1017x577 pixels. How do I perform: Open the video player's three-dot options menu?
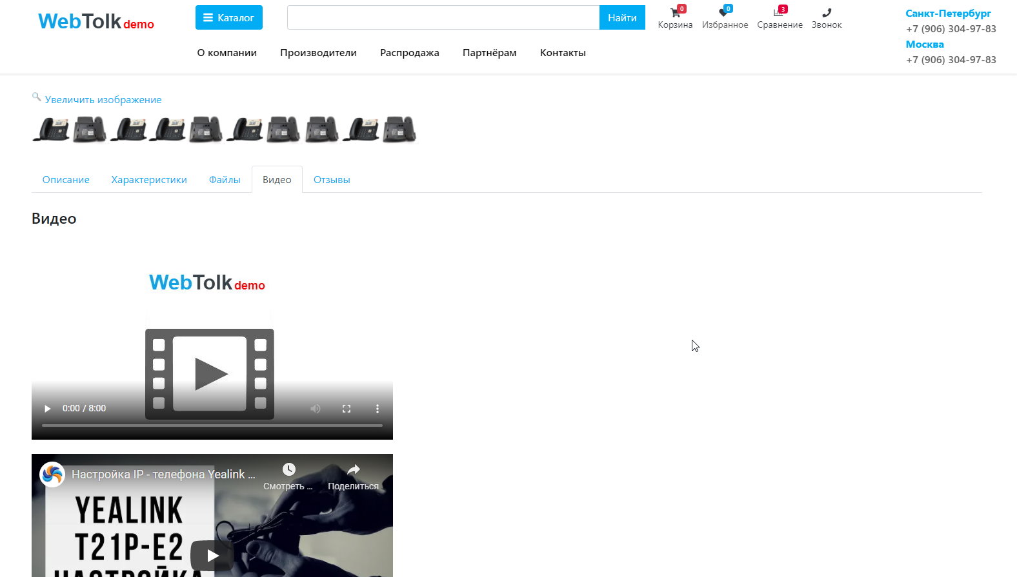pyautogui.click(x=378, y=409)
